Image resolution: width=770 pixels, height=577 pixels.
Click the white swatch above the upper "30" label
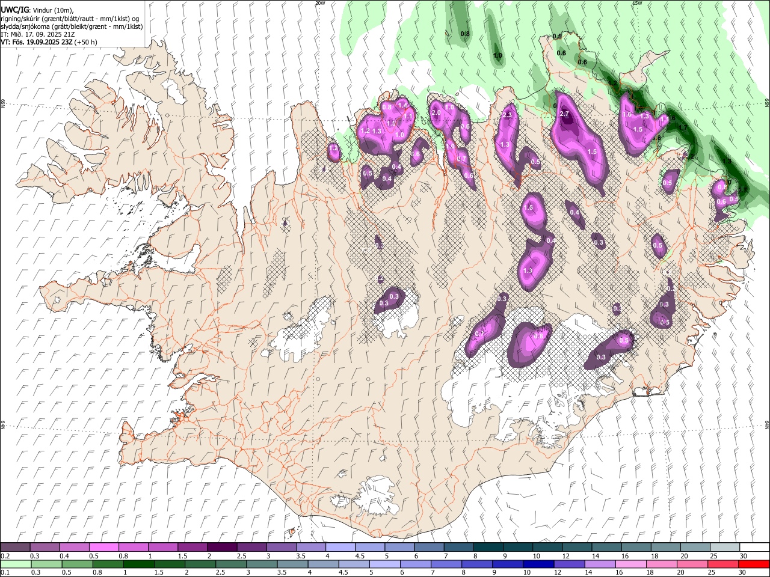pos(753,548)
